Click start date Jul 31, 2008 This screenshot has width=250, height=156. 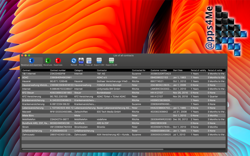click(x=180, y=112)
